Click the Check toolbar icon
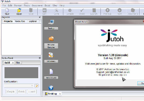144x101 pixels. tap(82, 10)
